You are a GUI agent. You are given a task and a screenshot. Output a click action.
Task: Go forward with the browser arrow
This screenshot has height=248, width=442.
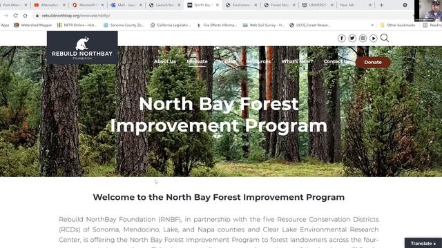coord(6,16)
